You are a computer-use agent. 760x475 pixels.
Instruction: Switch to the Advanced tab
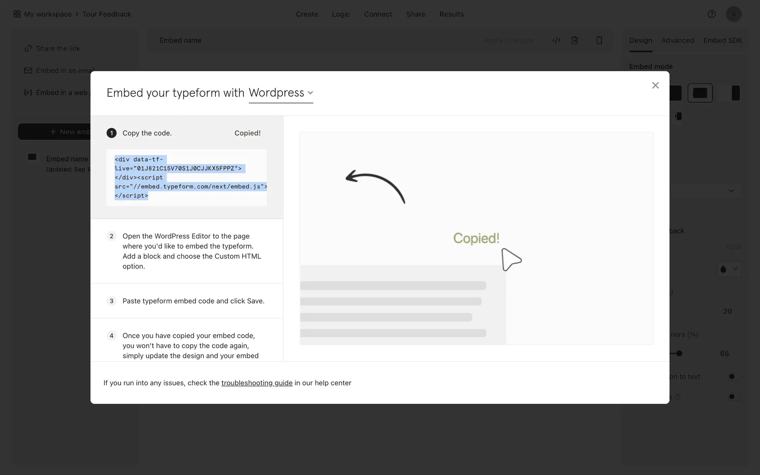click(x=677, y=40)
